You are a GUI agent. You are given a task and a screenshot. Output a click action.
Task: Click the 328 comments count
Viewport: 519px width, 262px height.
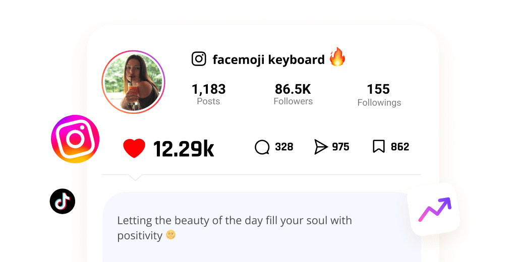click(x=284, y=147)
